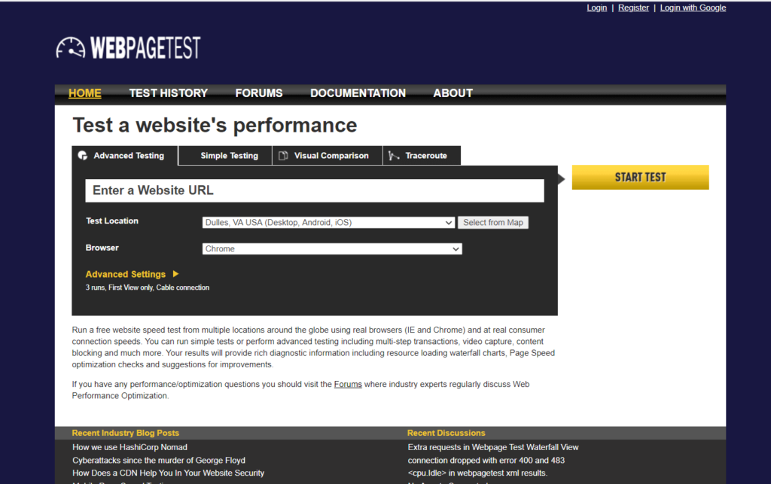Open the ABOUT page
Screen dimensions: 771x484
click(x=453, y=93)
